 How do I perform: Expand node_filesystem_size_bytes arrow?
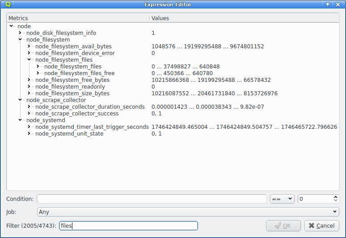pos(29,93)
